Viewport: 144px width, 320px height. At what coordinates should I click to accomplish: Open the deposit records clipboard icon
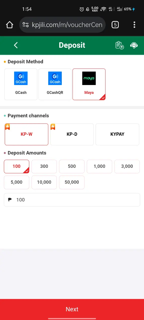tap(119, 45)
